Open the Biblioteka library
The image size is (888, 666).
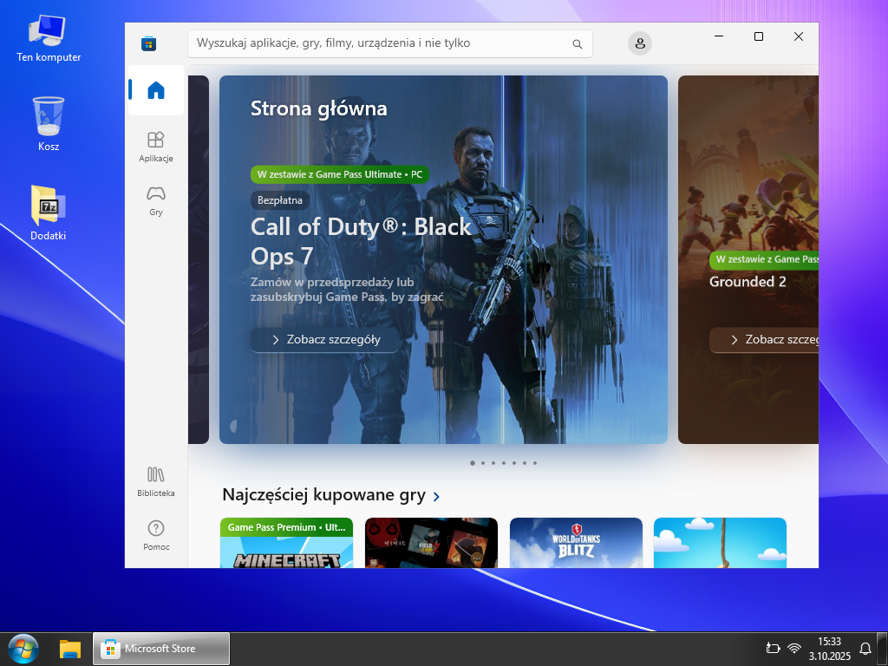tap(156, 480)
